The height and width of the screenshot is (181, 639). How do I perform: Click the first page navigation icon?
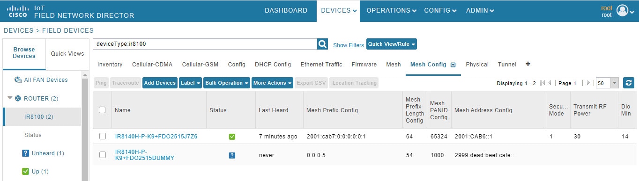pyautogui.click(x=542, y=83)
